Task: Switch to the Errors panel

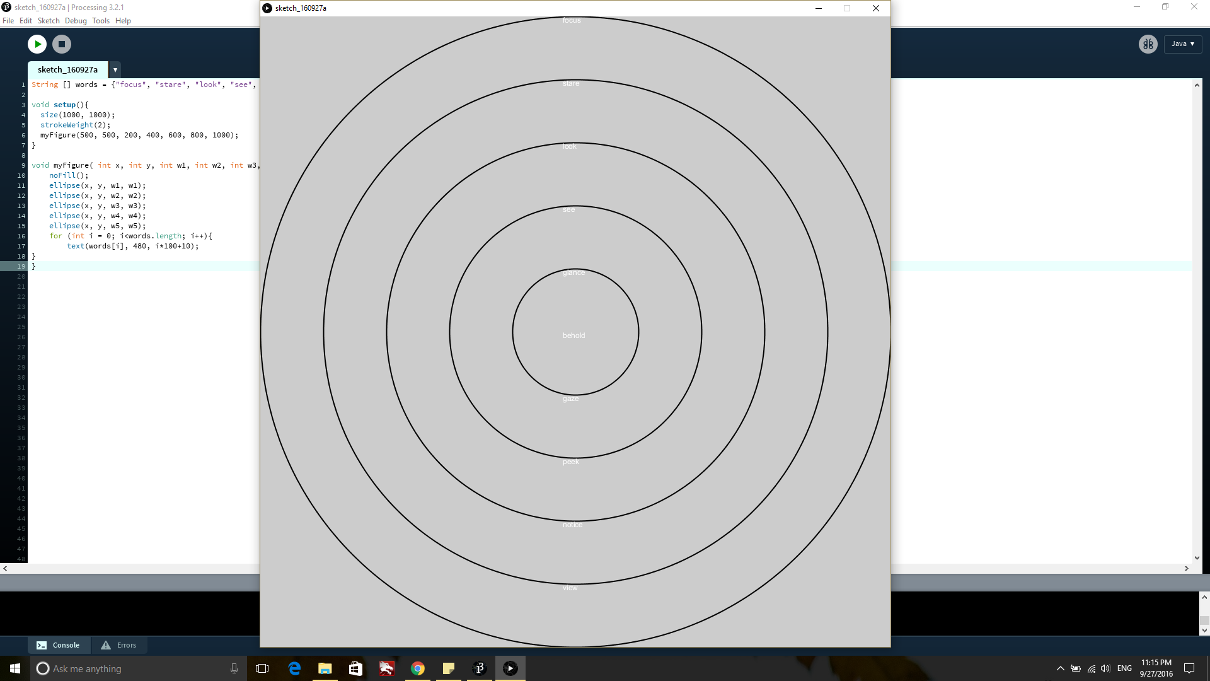Action: pyautogui.click(x=119, y=645)
